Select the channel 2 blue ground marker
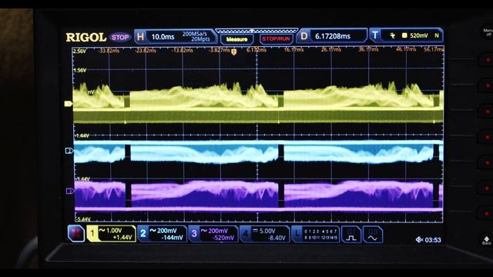The image size is (493, 277). coord(69,151)
